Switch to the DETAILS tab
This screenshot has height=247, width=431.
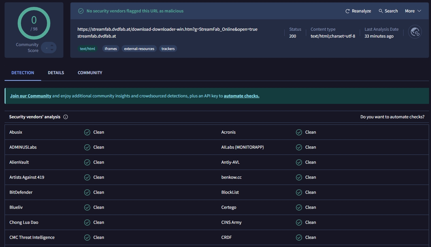(56, 73)
